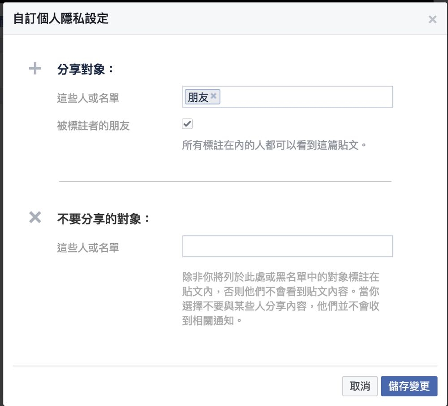Uncheck the 被標註者的朋友 checkbox

pos(187,124)
